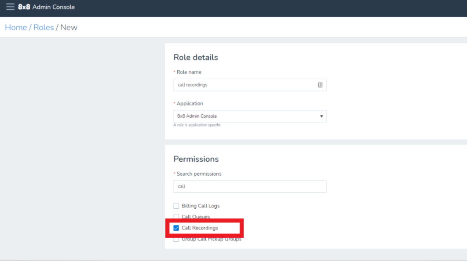
Task: Click the Permissions section heading
Action: 196,159
